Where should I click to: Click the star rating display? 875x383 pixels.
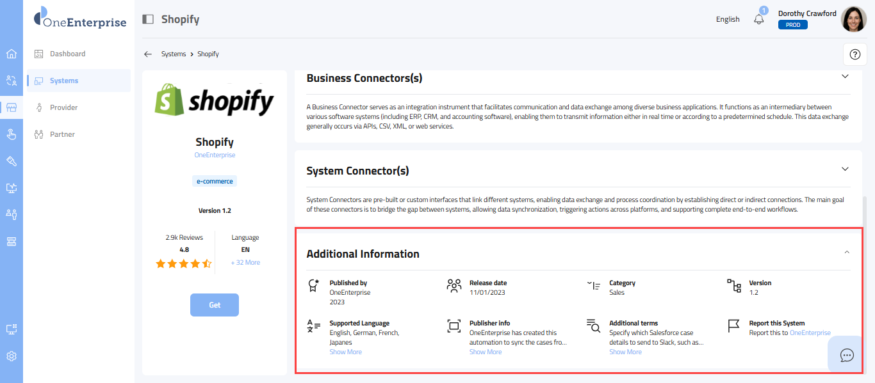coord(184,263)
